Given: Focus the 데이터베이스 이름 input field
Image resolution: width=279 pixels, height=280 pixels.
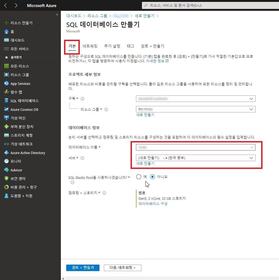Looking at the screenshot, I should (x=195, y=147).
